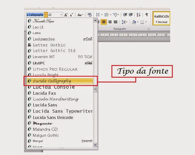Click the Shading paint bucket icon

click(x=134, y=22)
